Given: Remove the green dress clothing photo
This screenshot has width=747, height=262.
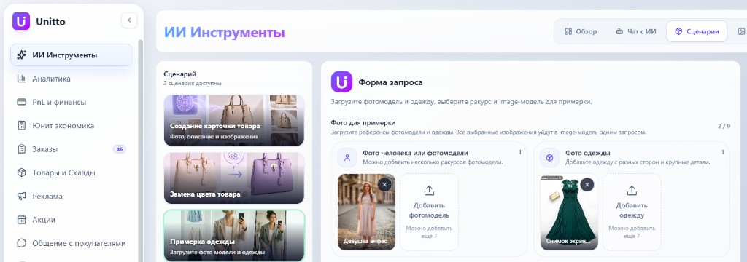Looking at the screenshot, I should tap(587, 185).
